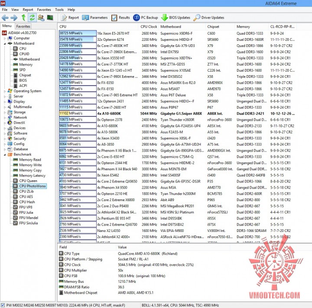312x308 pixels.
Task: Open Report from toolbar
Action: coord(70,18)
